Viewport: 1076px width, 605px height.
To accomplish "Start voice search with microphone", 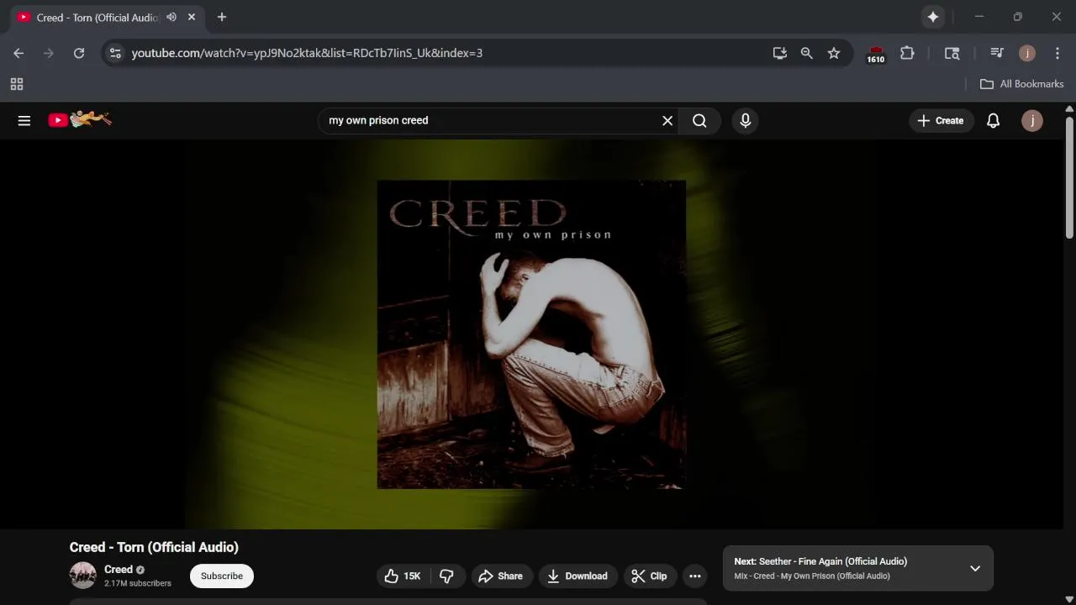I will coord(745,120).
